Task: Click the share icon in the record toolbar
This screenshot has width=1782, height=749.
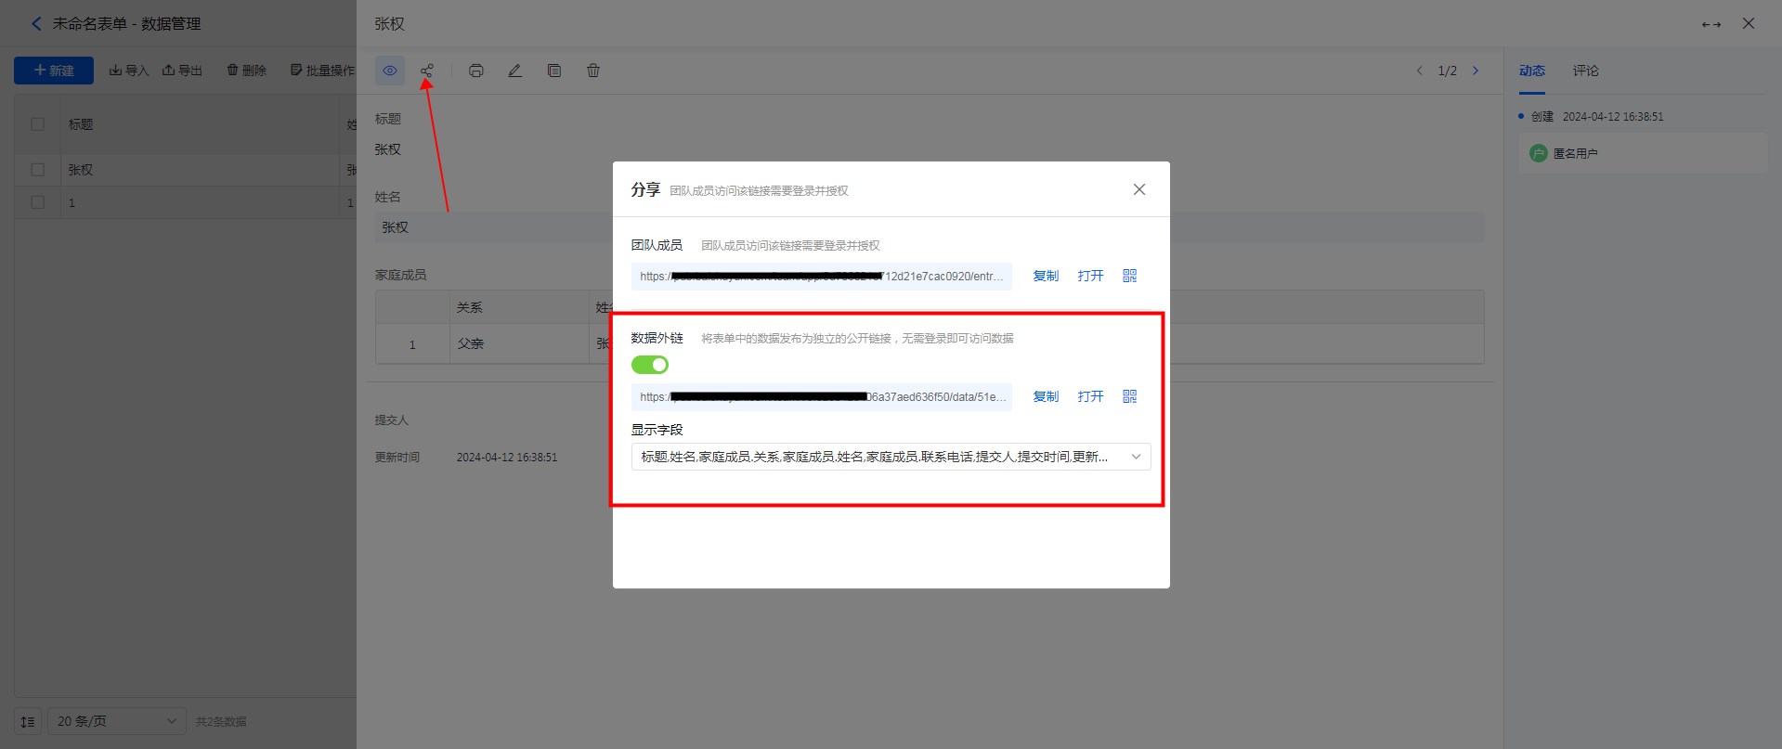Action: click(426, 71)
